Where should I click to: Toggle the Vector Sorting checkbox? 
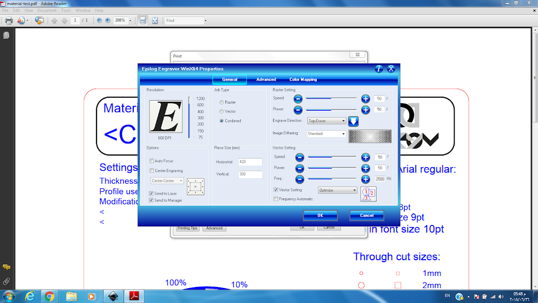[276, 190]
